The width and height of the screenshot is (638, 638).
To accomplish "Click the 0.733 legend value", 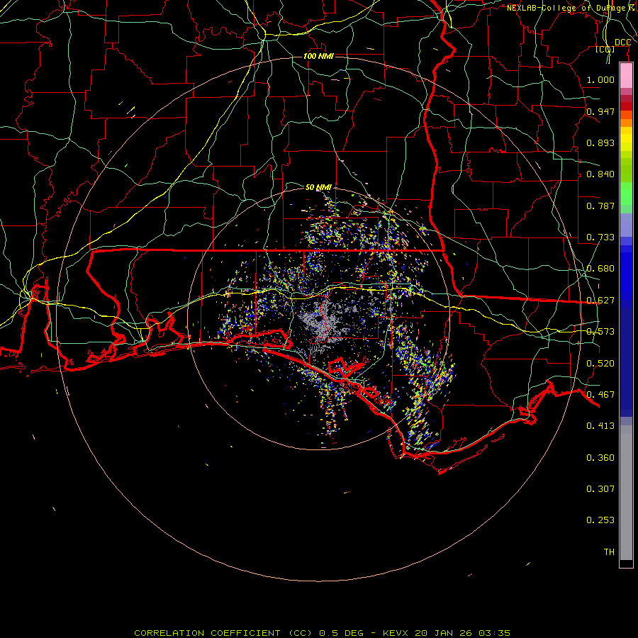I will click(600, 237).
